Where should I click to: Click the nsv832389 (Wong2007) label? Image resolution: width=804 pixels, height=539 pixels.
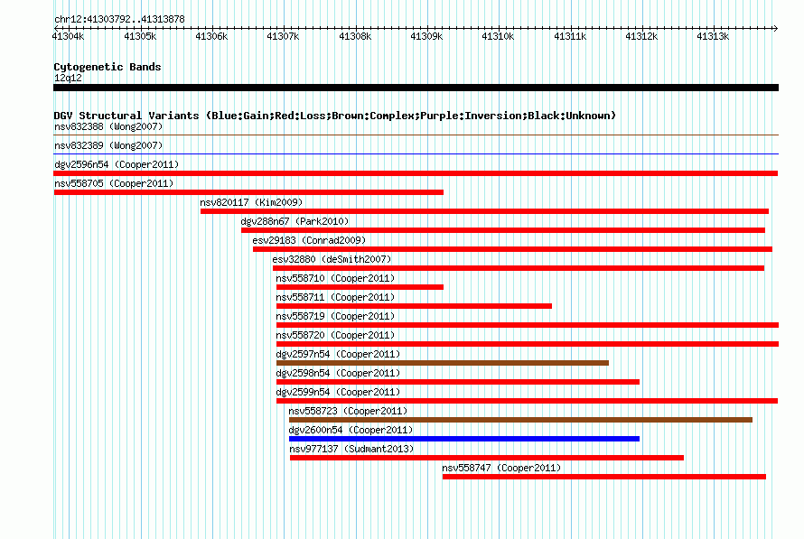click(x=108, y=145)
